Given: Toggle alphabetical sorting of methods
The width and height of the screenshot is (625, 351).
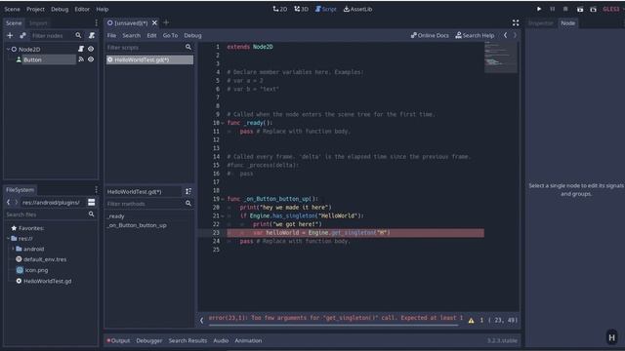Looking at the screenshot, I should tap(188, 191).
